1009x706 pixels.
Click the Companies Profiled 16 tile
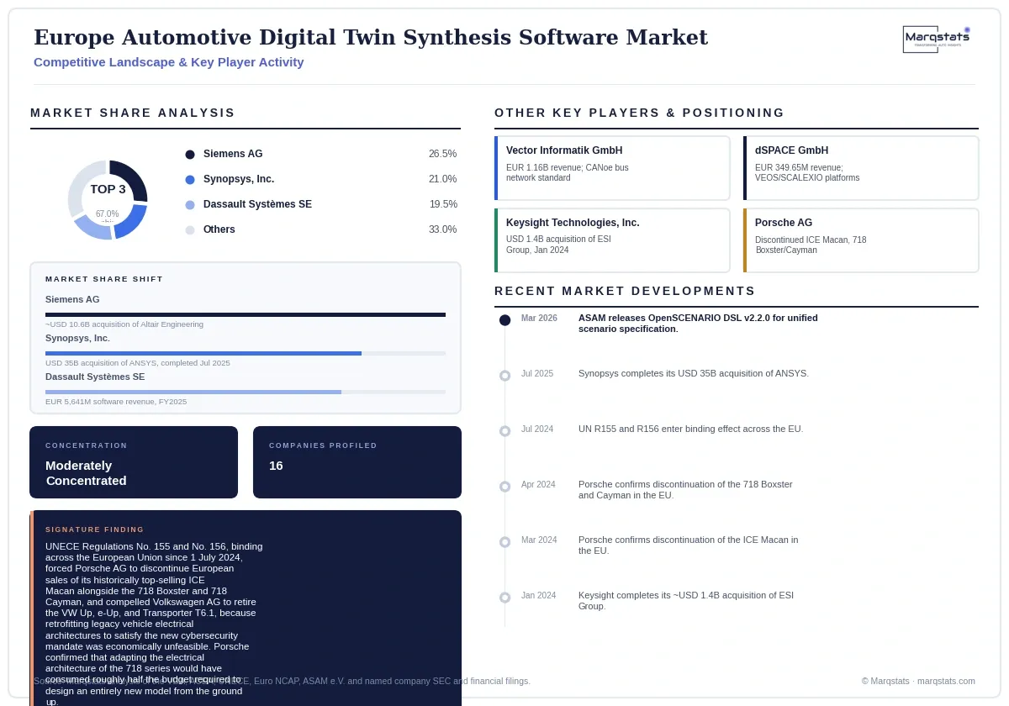(x=357, y=462)
